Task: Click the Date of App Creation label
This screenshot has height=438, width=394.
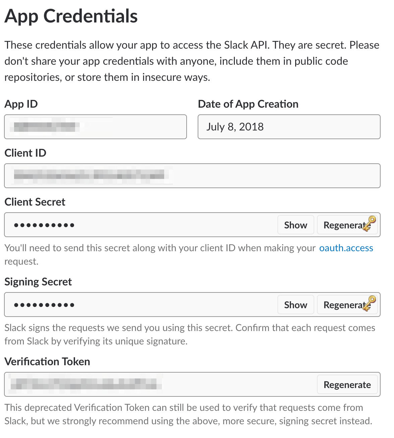Action: tap(248, 104)
